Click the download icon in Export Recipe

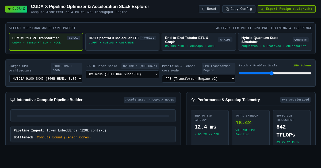tap(263, 9)
